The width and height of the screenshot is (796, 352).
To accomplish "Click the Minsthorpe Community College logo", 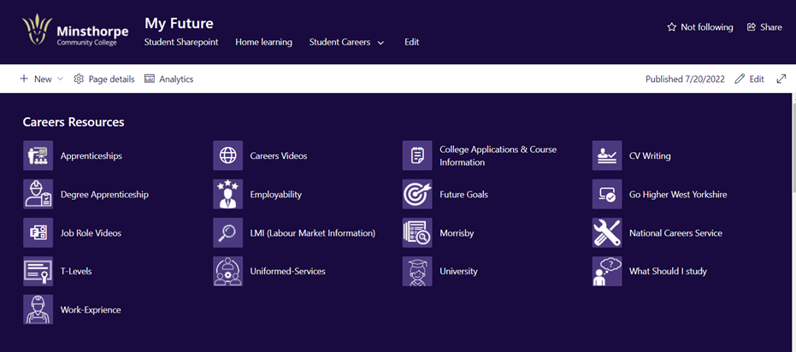I will point(75,31).
